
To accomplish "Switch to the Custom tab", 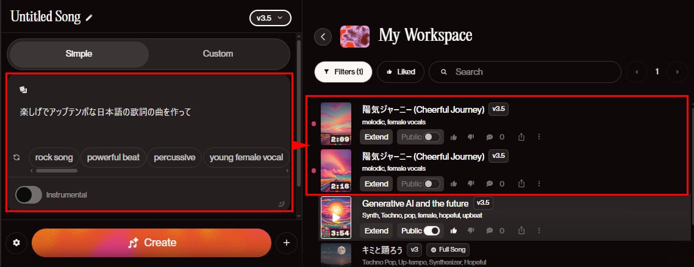I will (x=218, y=54).
